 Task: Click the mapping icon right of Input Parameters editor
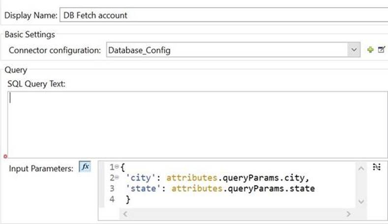[377, 168]
